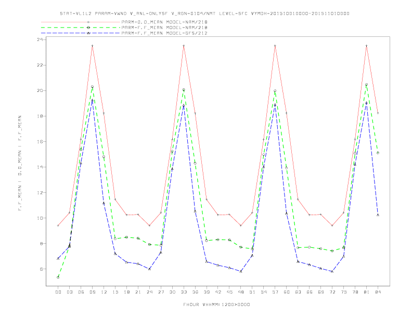
Task: Click y-axis tick value 24
Action: 40,39
